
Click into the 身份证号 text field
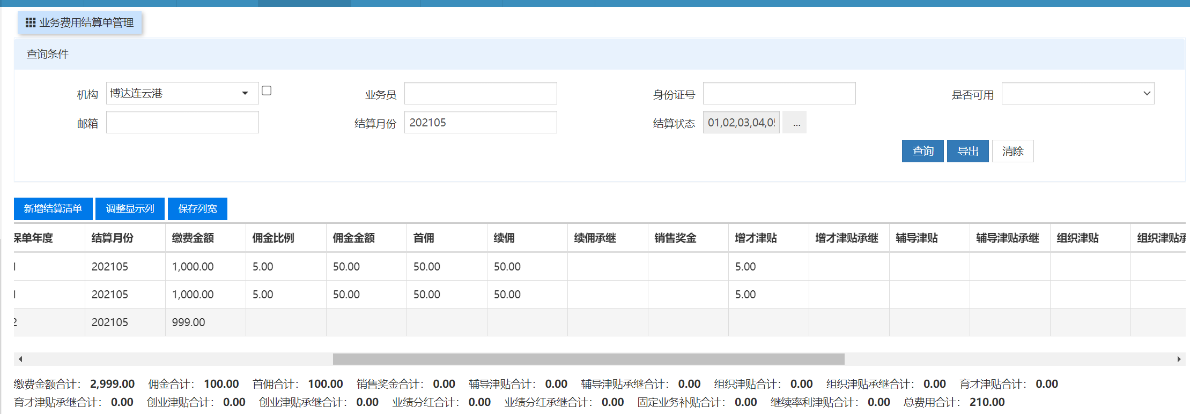[779, 93]
